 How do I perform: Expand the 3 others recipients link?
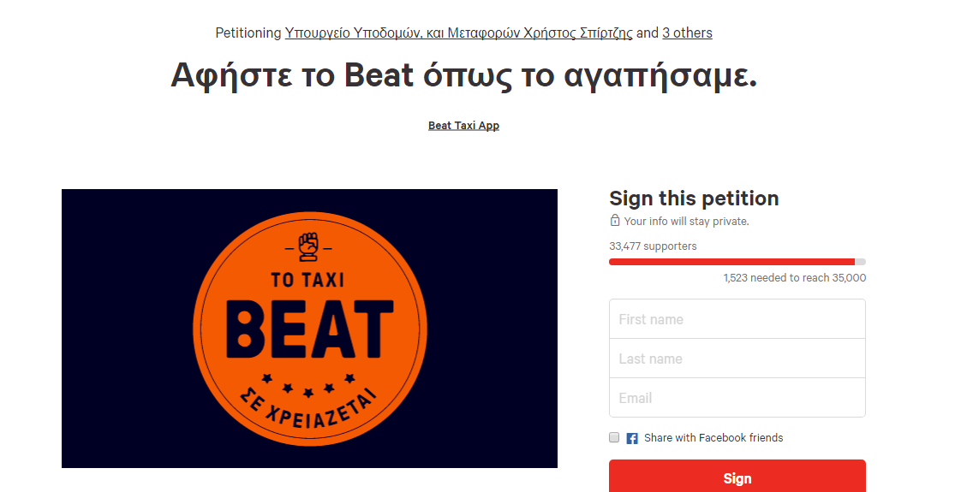[687, 33]
